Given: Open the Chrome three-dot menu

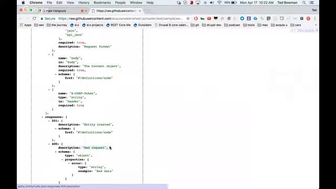Looking at the screenshot, I should pos(315,18).
